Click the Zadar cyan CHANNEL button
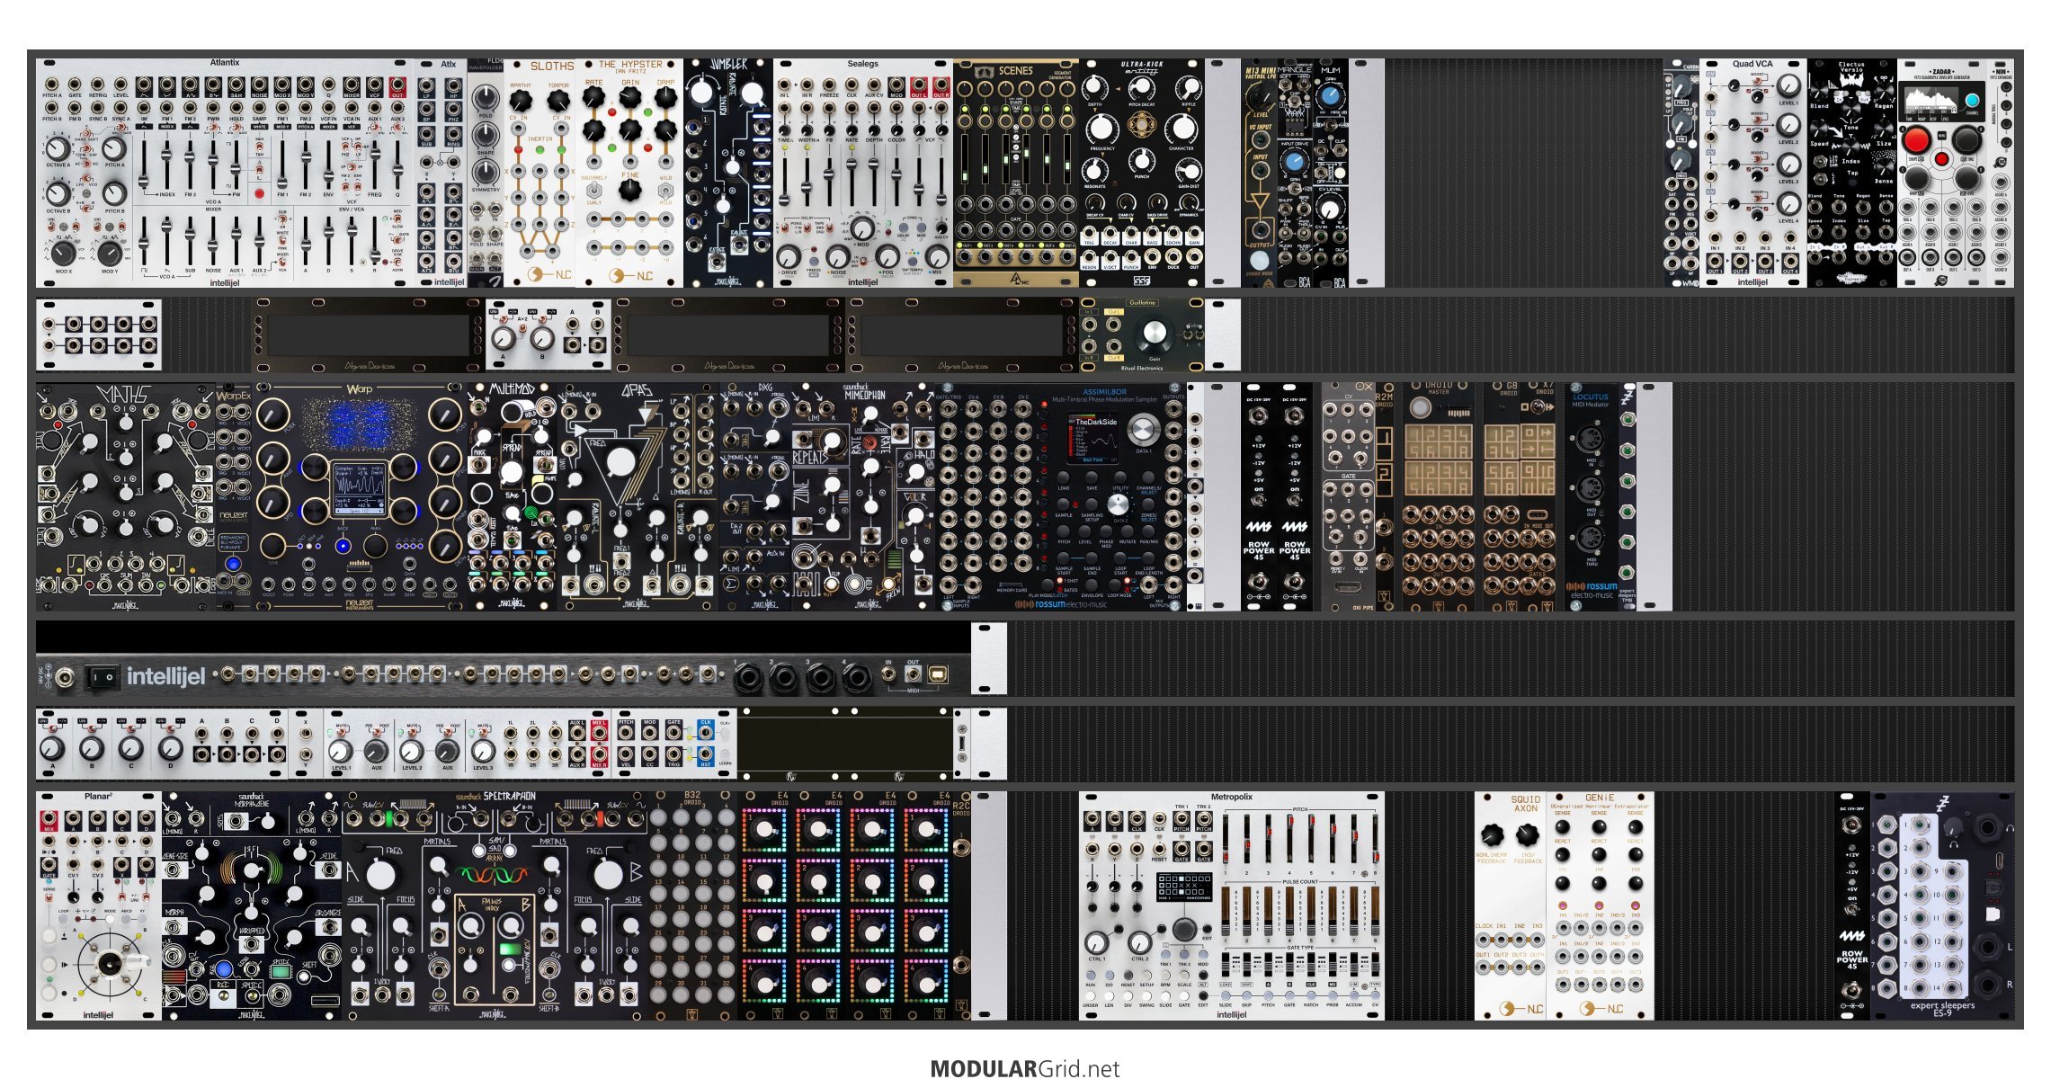Viewport: 2051px width, 1088px height. tap(1972, 100)
